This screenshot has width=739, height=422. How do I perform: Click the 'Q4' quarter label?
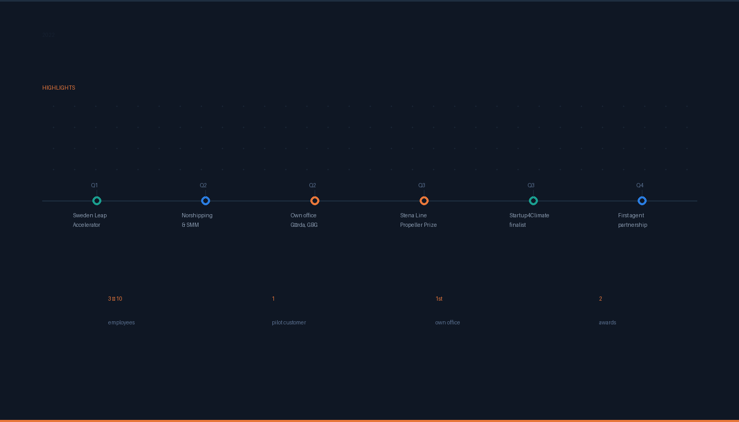(x=640, y=185)
